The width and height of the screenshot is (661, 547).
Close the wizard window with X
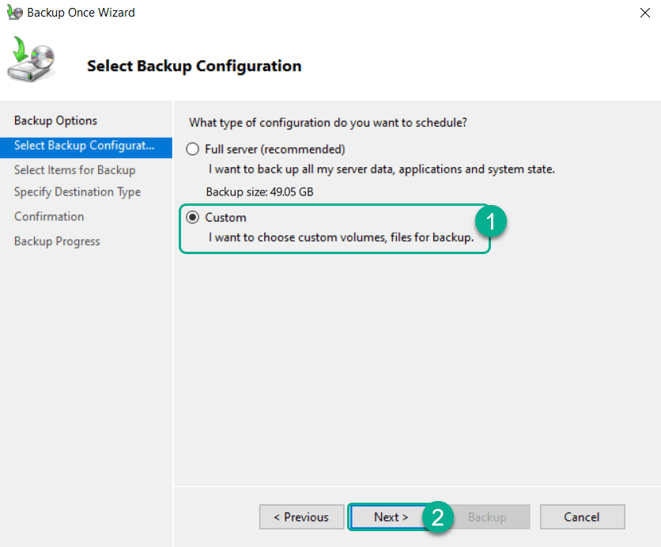click(645, 13)
